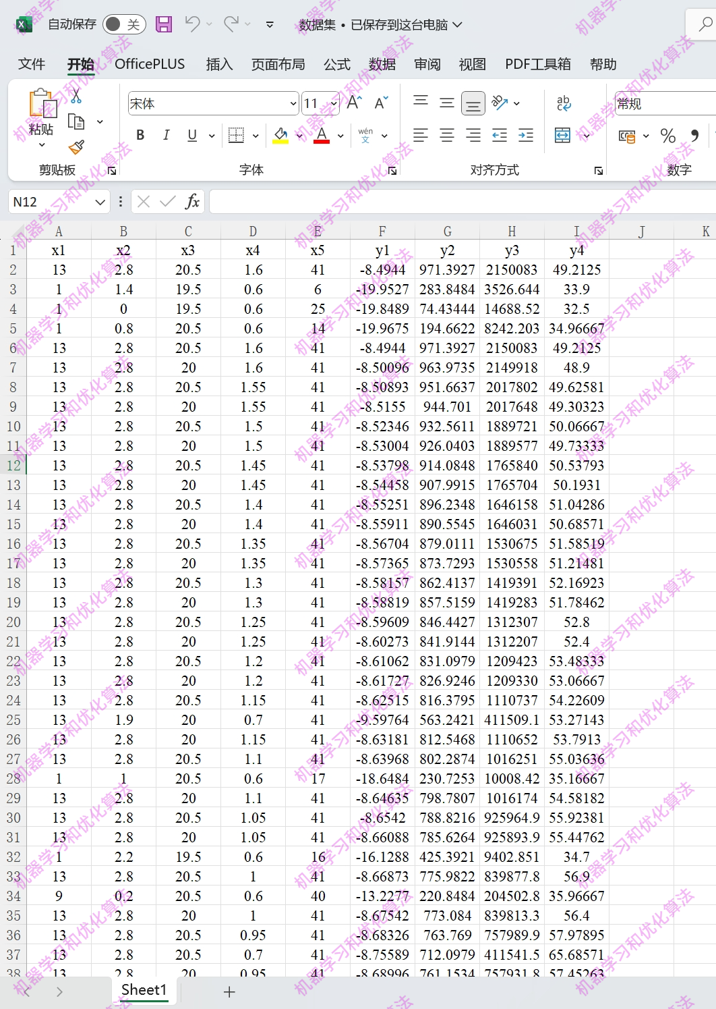716x1009 pixels.
Task: Switch to the PDF工具箱 tab
Action: coord(538,64)
